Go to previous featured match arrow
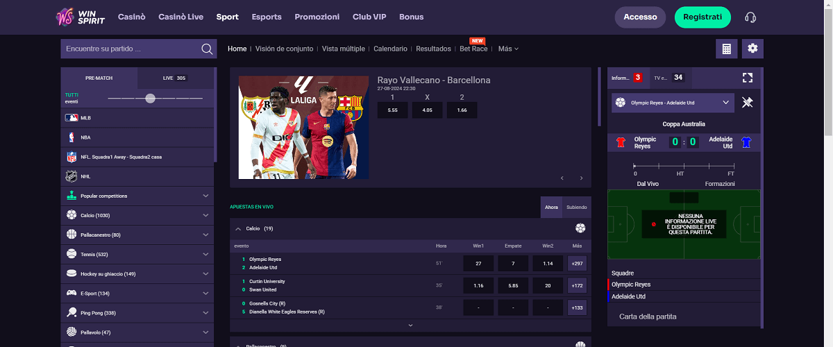Image resolution: width=833 pixels, height=347 pixels. pyautogui.click(x=562, y=178)
